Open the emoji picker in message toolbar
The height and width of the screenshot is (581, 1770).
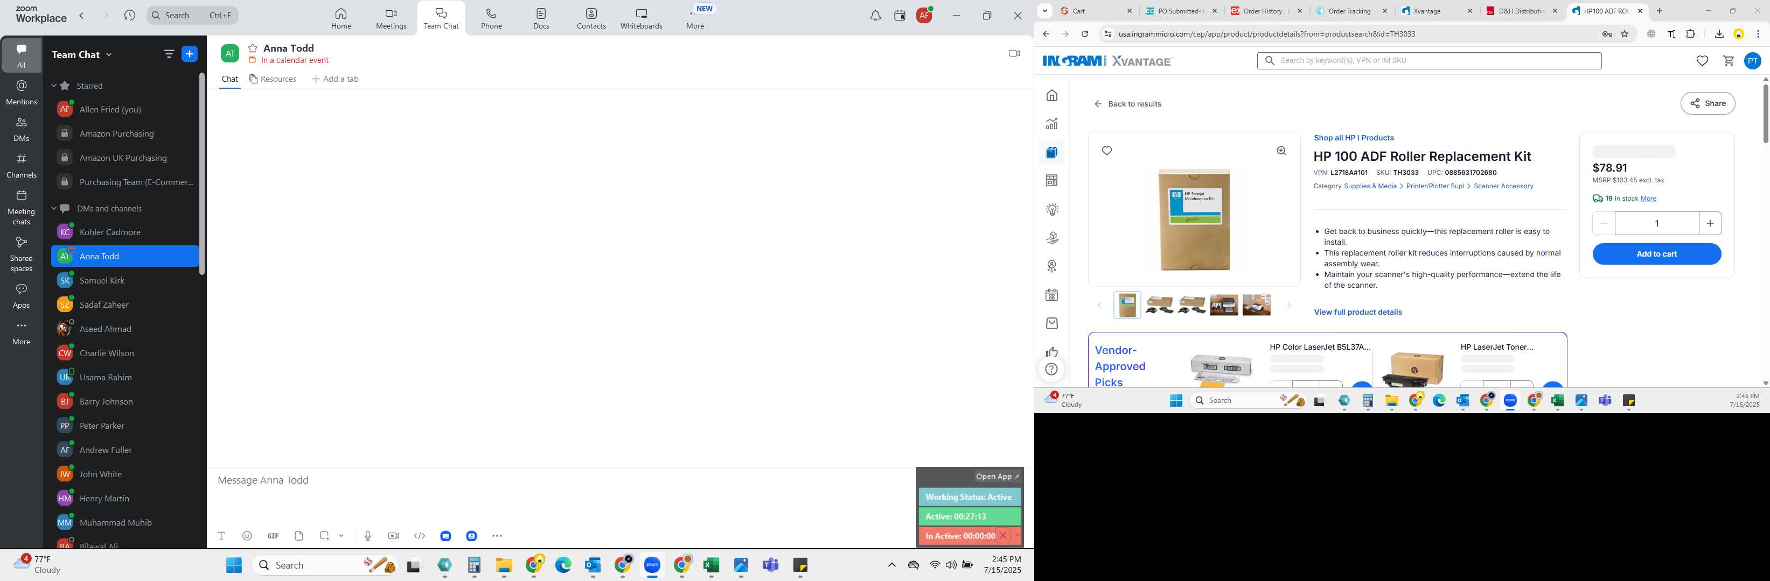pos(247,536)
